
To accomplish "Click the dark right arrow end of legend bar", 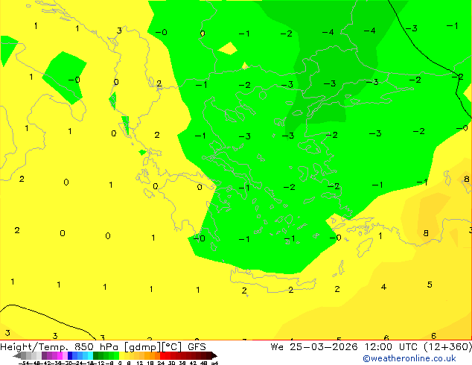I will tap(214, 355).
